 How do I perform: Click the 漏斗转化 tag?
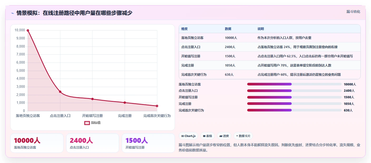point(353,12)
